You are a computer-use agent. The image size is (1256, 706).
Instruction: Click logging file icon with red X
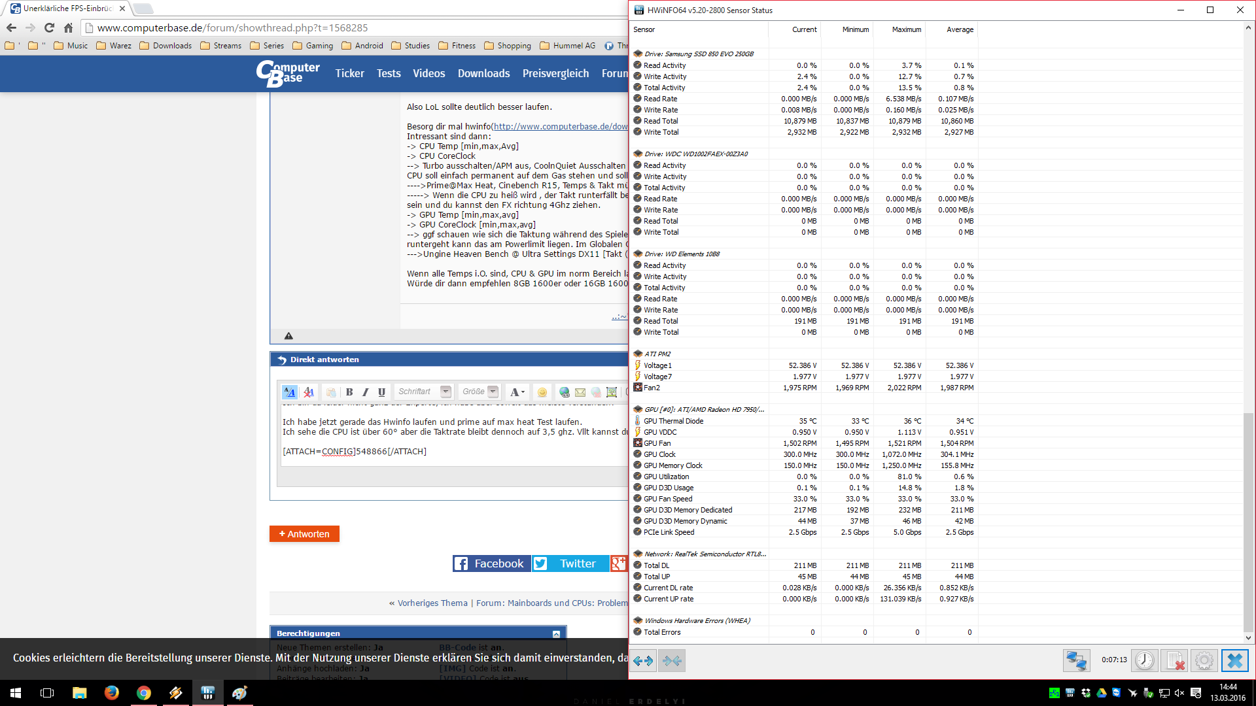click(x=1175, y=661)
